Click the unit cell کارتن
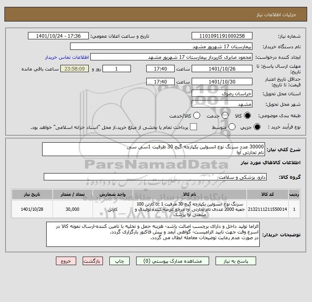 113,209
